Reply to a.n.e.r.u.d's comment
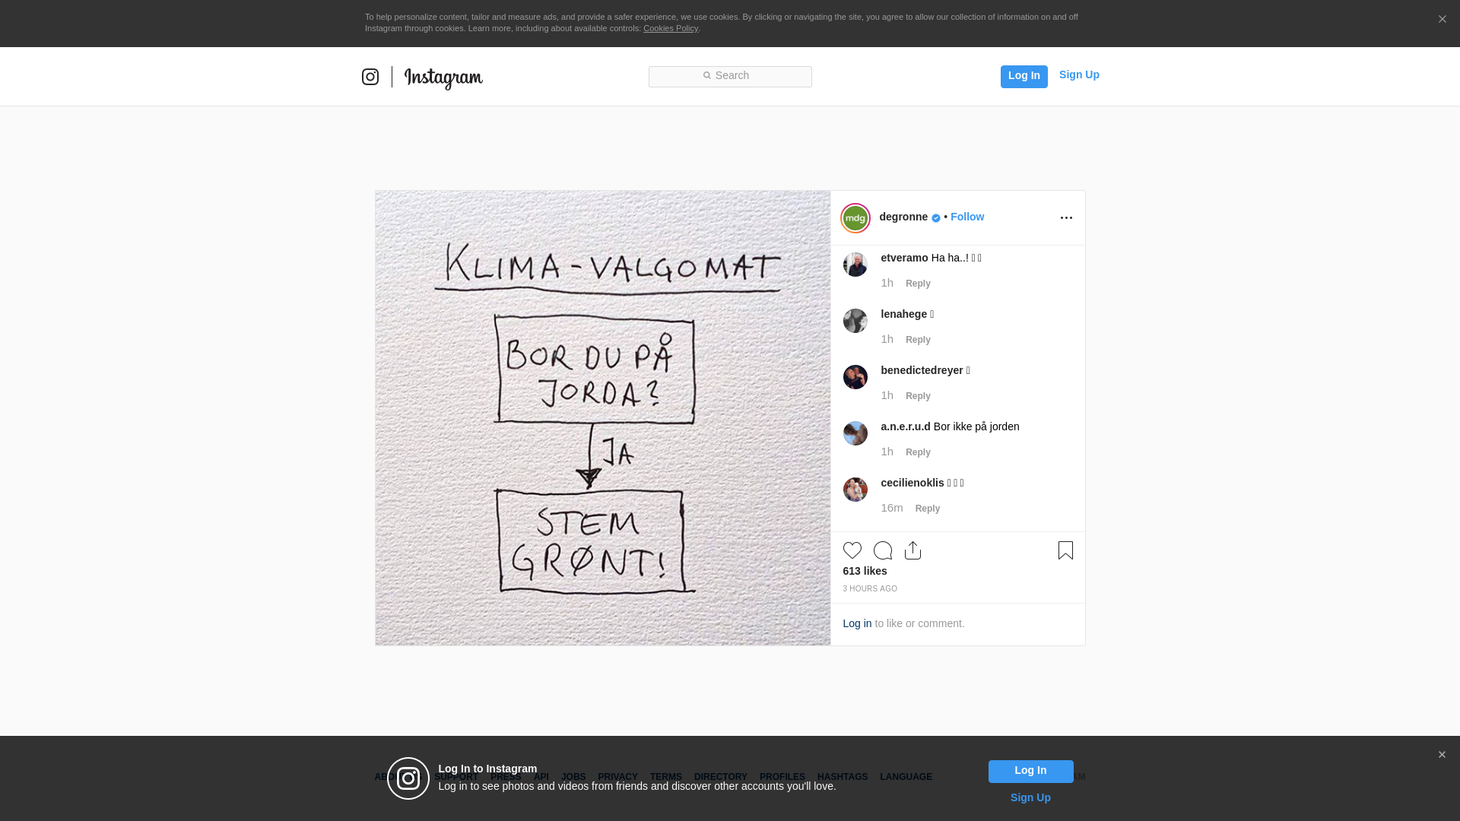1460x821 pixels. click(x=918, y=452)
